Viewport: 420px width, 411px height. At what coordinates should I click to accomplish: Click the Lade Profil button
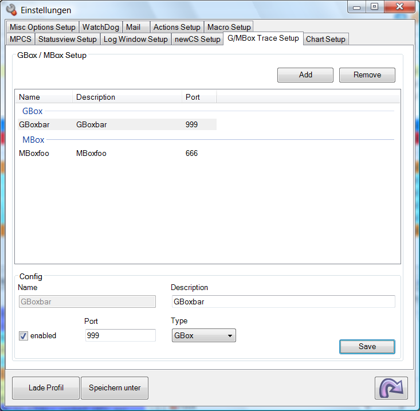[x=46, y=388]
